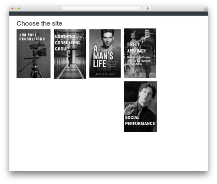Open a new tab with plus button
Screen dimensions: 217x184
pos(206,10)
